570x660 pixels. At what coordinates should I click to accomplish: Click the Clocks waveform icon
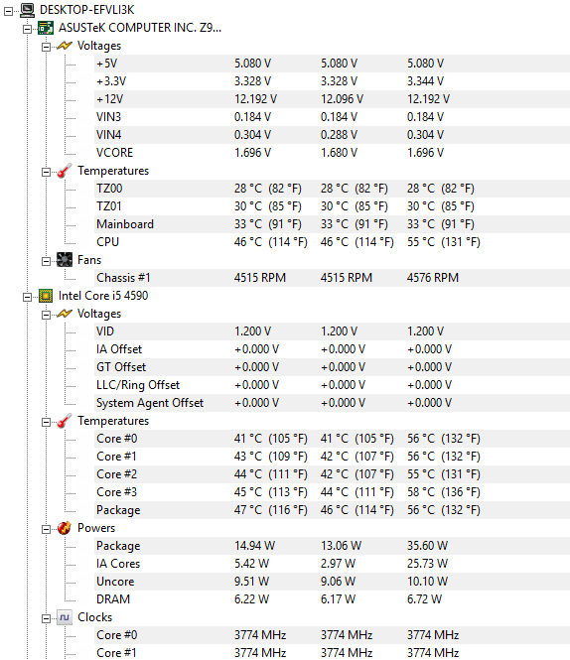tap(65, 617)
